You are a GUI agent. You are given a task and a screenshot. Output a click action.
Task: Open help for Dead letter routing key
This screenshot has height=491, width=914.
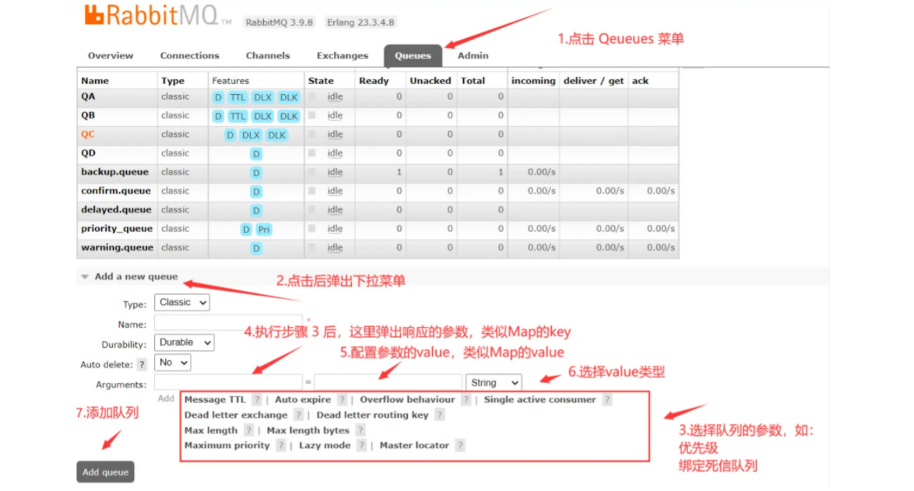tap(440, 415)
